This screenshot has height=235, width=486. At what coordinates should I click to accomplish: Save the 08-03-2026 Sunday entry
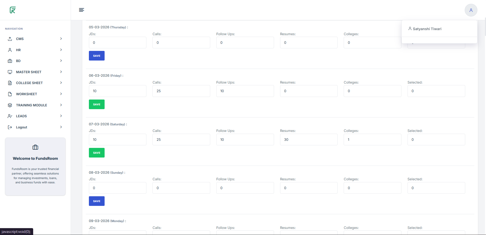(97, 201)
